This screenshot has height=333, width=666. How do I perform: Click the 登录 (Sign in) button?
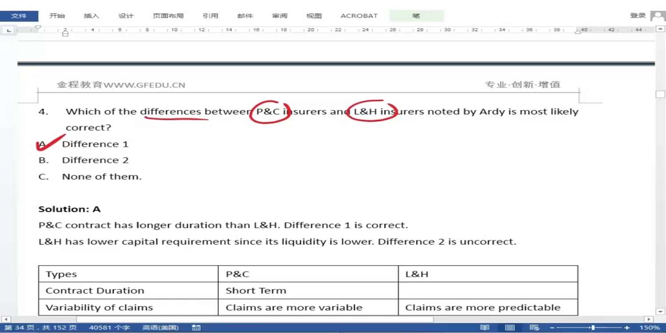[x=638, y=16]
